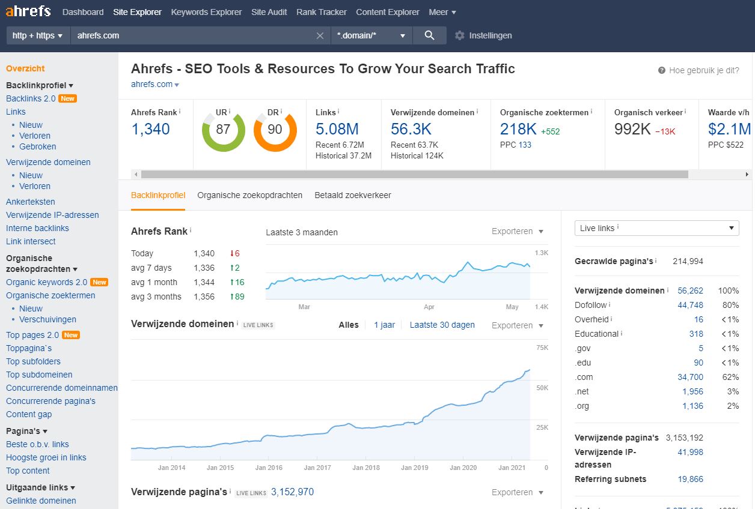Image resolution: width=755 pixels, height=509 pixels.
Task: Open protocol dropdown http + https
Action: [38, 35]
